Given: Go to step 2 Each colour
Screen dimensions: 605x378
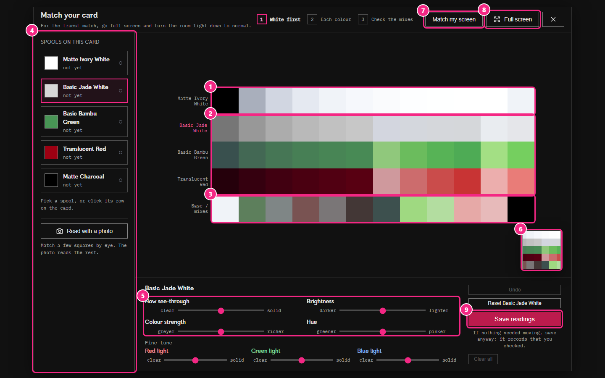Looking at the screenshot, I should [x=329, y=19].
